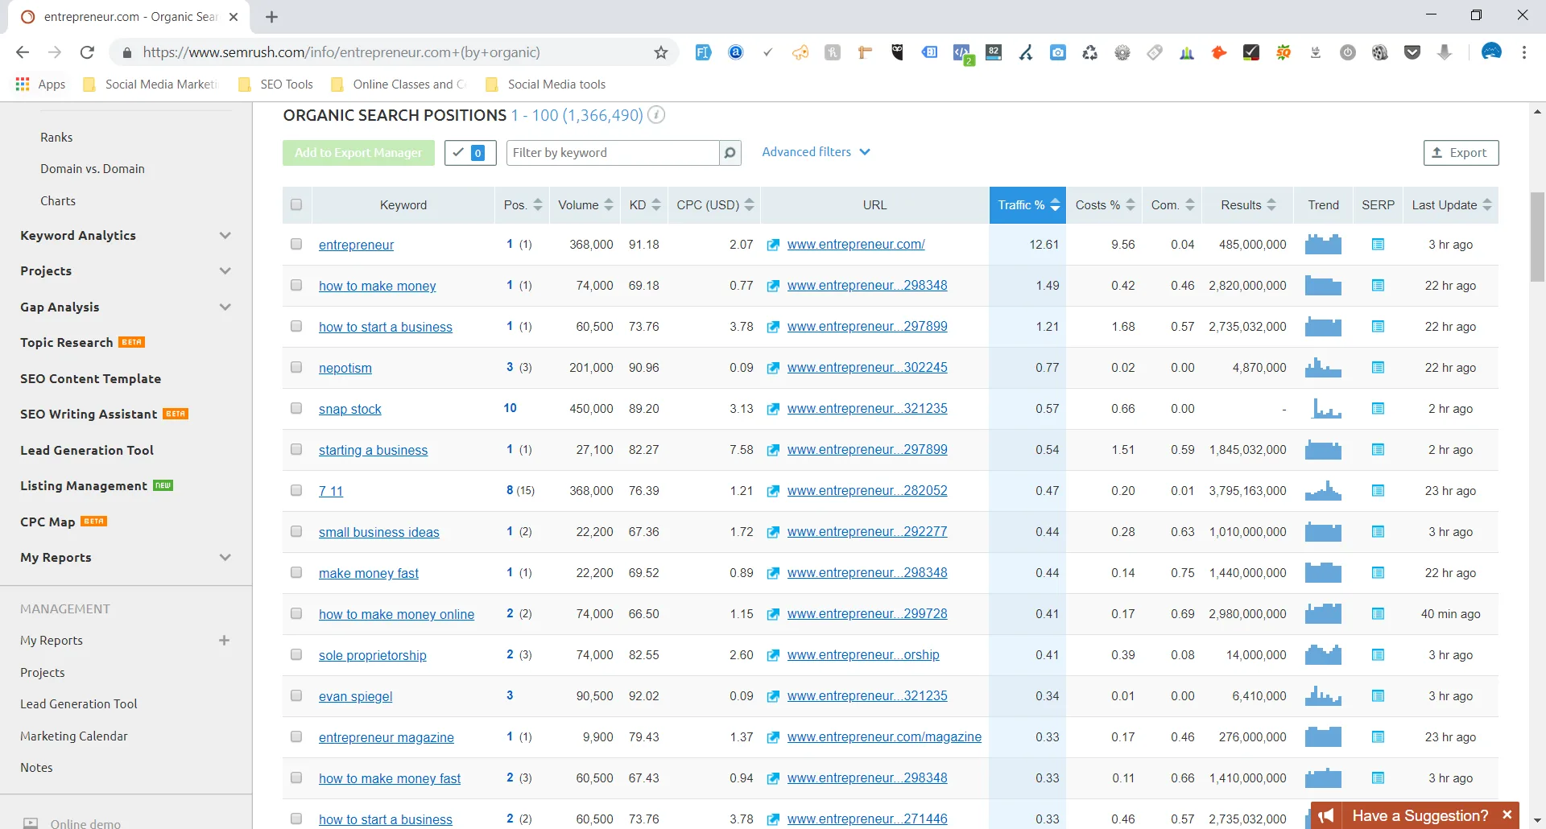Click the sort arrows on the Volume column
The height and width of the screenshot is (829, 1546).
tap(610, 204)
